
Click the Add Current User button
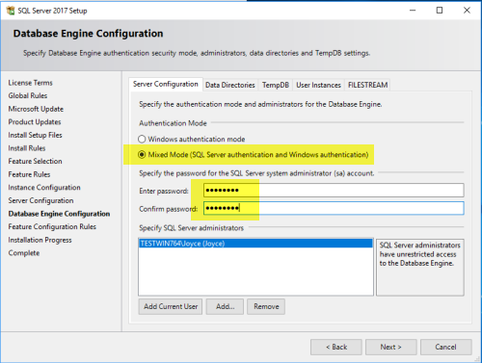click(x=171, y=306)
